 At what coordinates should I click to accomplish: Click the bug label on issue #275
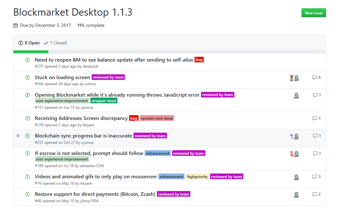coord(199,60)
